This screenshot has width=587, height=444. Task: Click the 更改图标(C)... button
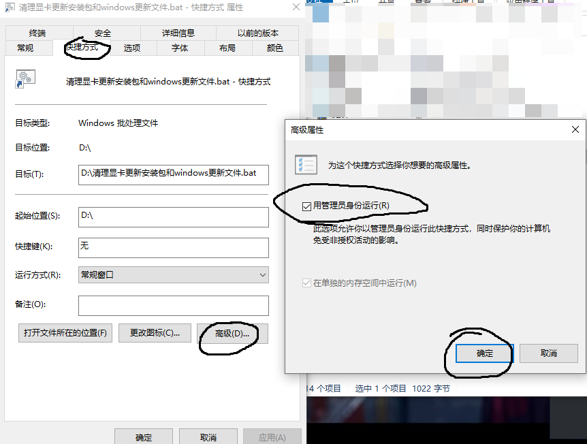155,333
